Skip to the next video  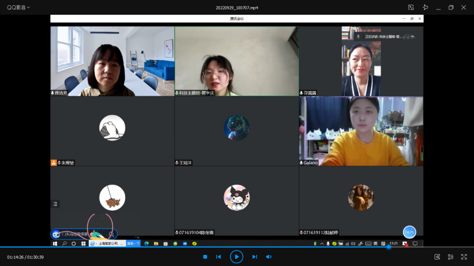255,257
